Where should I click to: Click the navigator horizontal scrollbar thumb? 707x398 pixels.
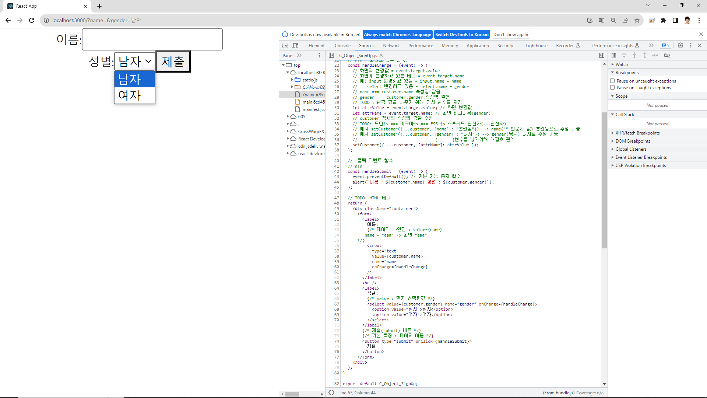point(292,394)
